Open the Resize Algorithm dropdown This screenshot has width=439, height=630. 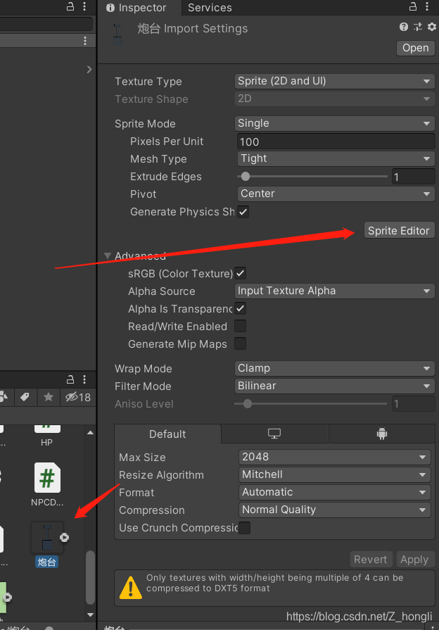coord(335,474)
